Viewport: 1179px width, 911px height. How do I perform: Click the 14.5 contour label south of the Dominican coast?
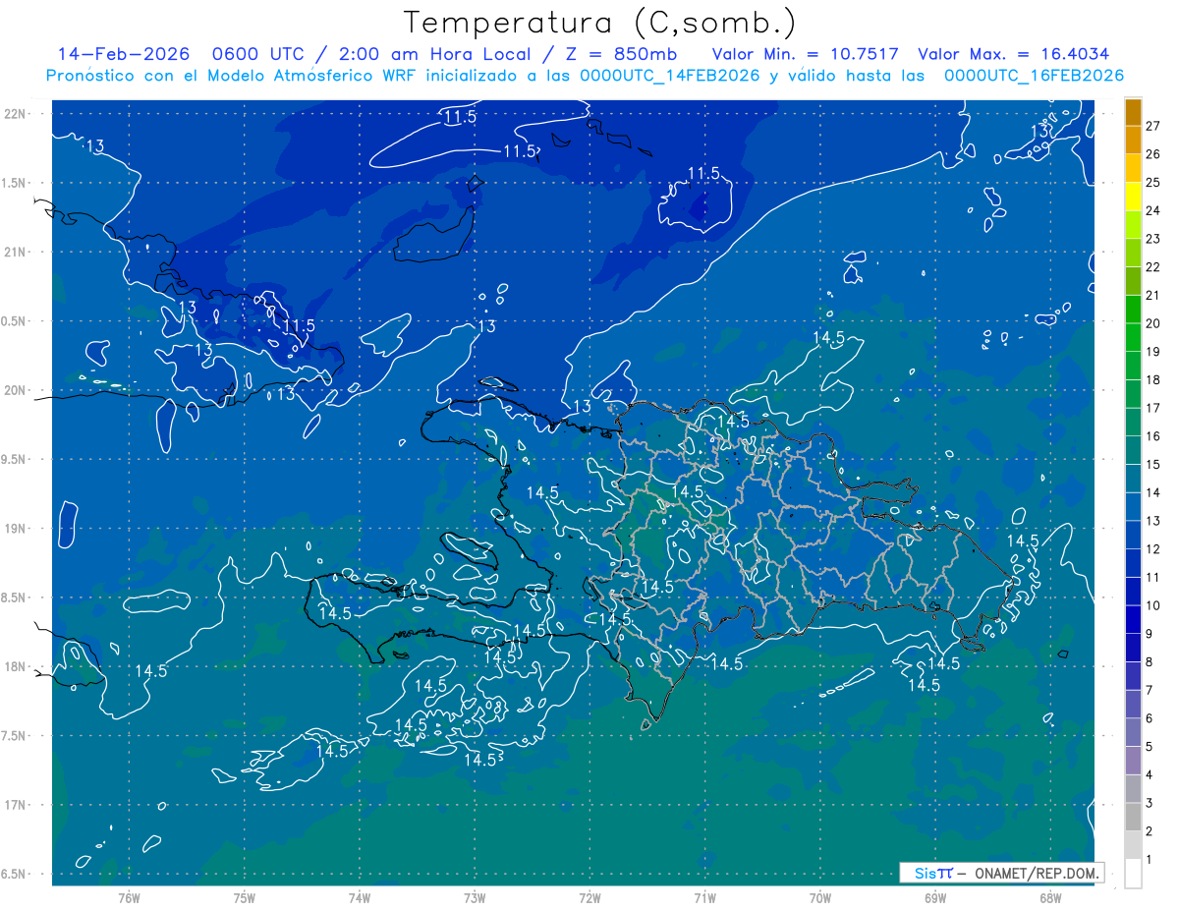pyautogui.click(x=726, y=664)
